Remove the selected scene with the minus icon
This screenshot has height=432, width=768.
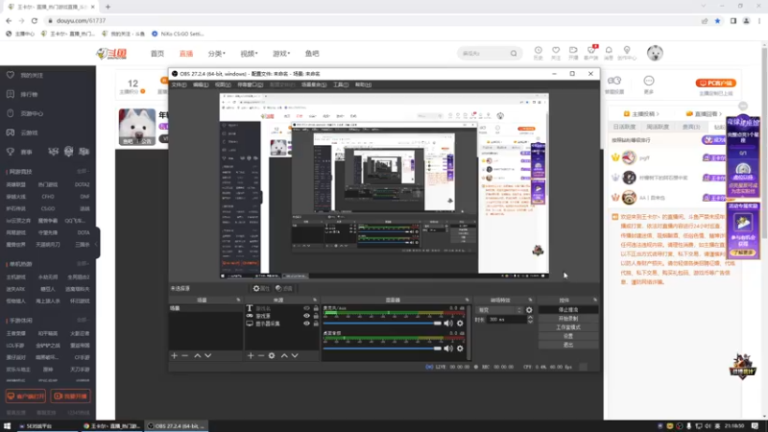click(x=184, y=355)
